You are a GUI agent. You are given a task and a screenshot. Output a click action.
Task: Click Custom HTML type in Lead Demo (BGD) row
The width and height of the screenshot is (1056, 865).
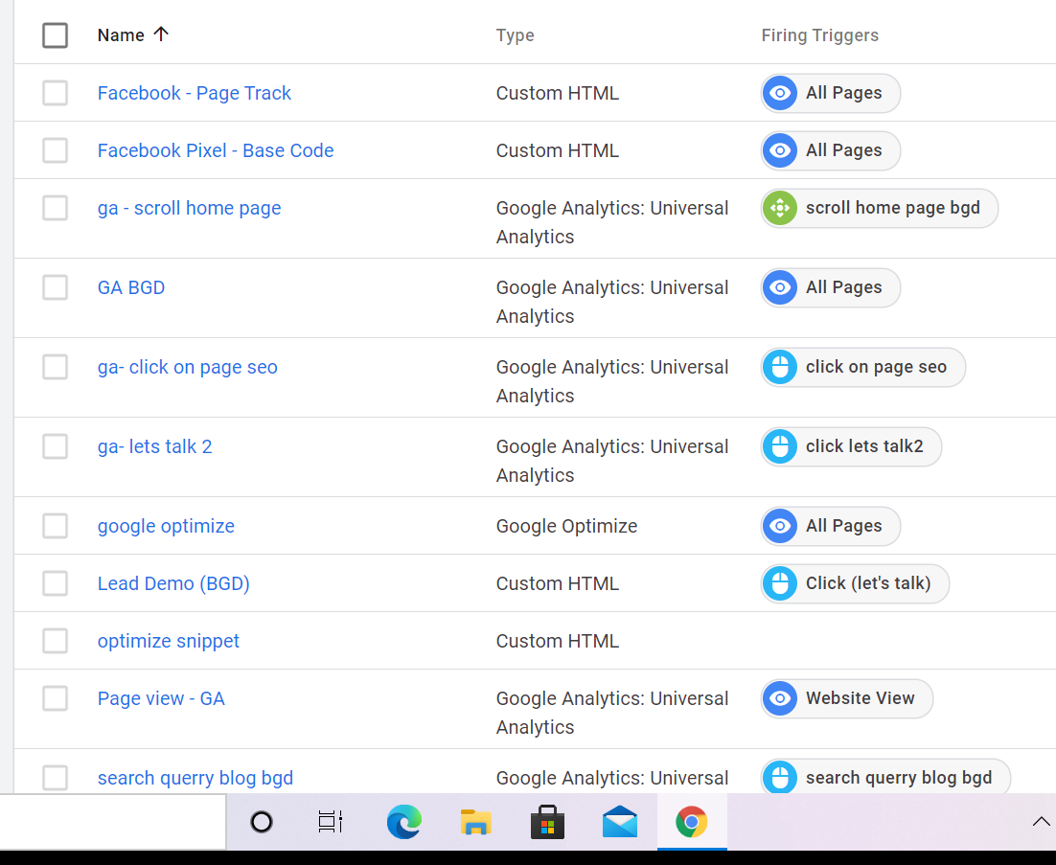coord(558,583)
